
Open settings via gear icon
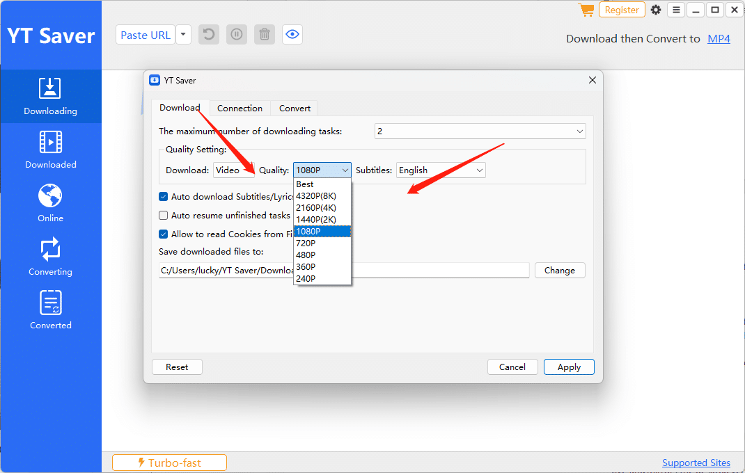click(656, 10)
